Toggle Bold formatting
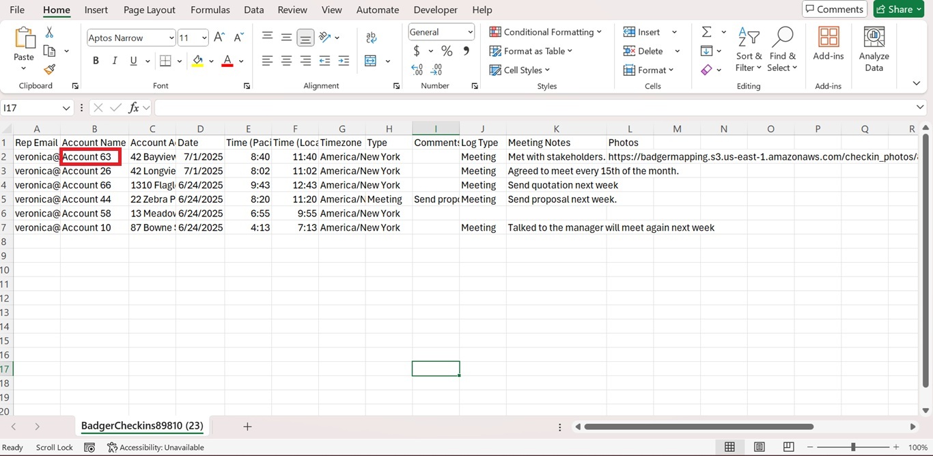This screenshot has width=933, height=456. point(96,61)
